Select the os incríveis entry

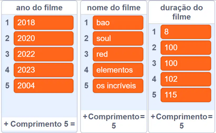118,86
